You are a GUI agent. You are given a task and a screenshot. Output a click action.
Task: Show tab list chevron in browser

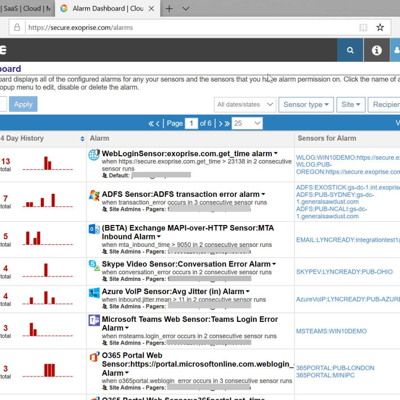186,9
